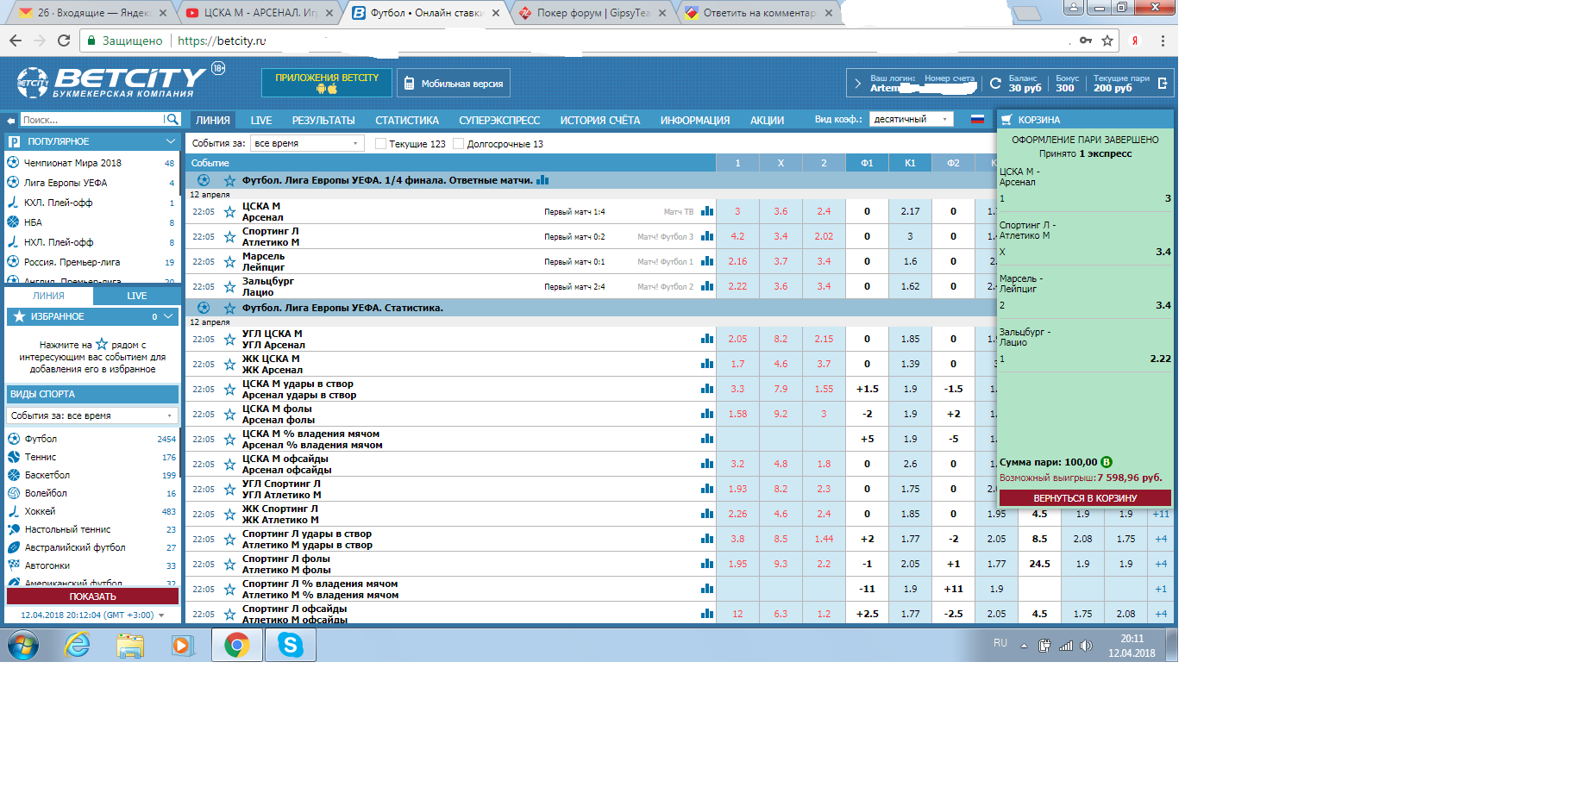Click the basket cart icon
Screen dimensions: 1580x812
click(1006, 120)
